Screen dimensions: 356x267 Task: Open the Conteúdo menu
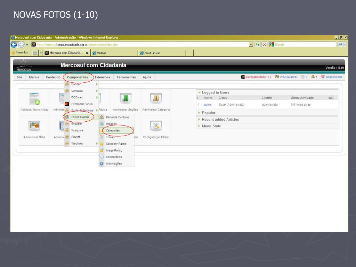click(53, 77)
